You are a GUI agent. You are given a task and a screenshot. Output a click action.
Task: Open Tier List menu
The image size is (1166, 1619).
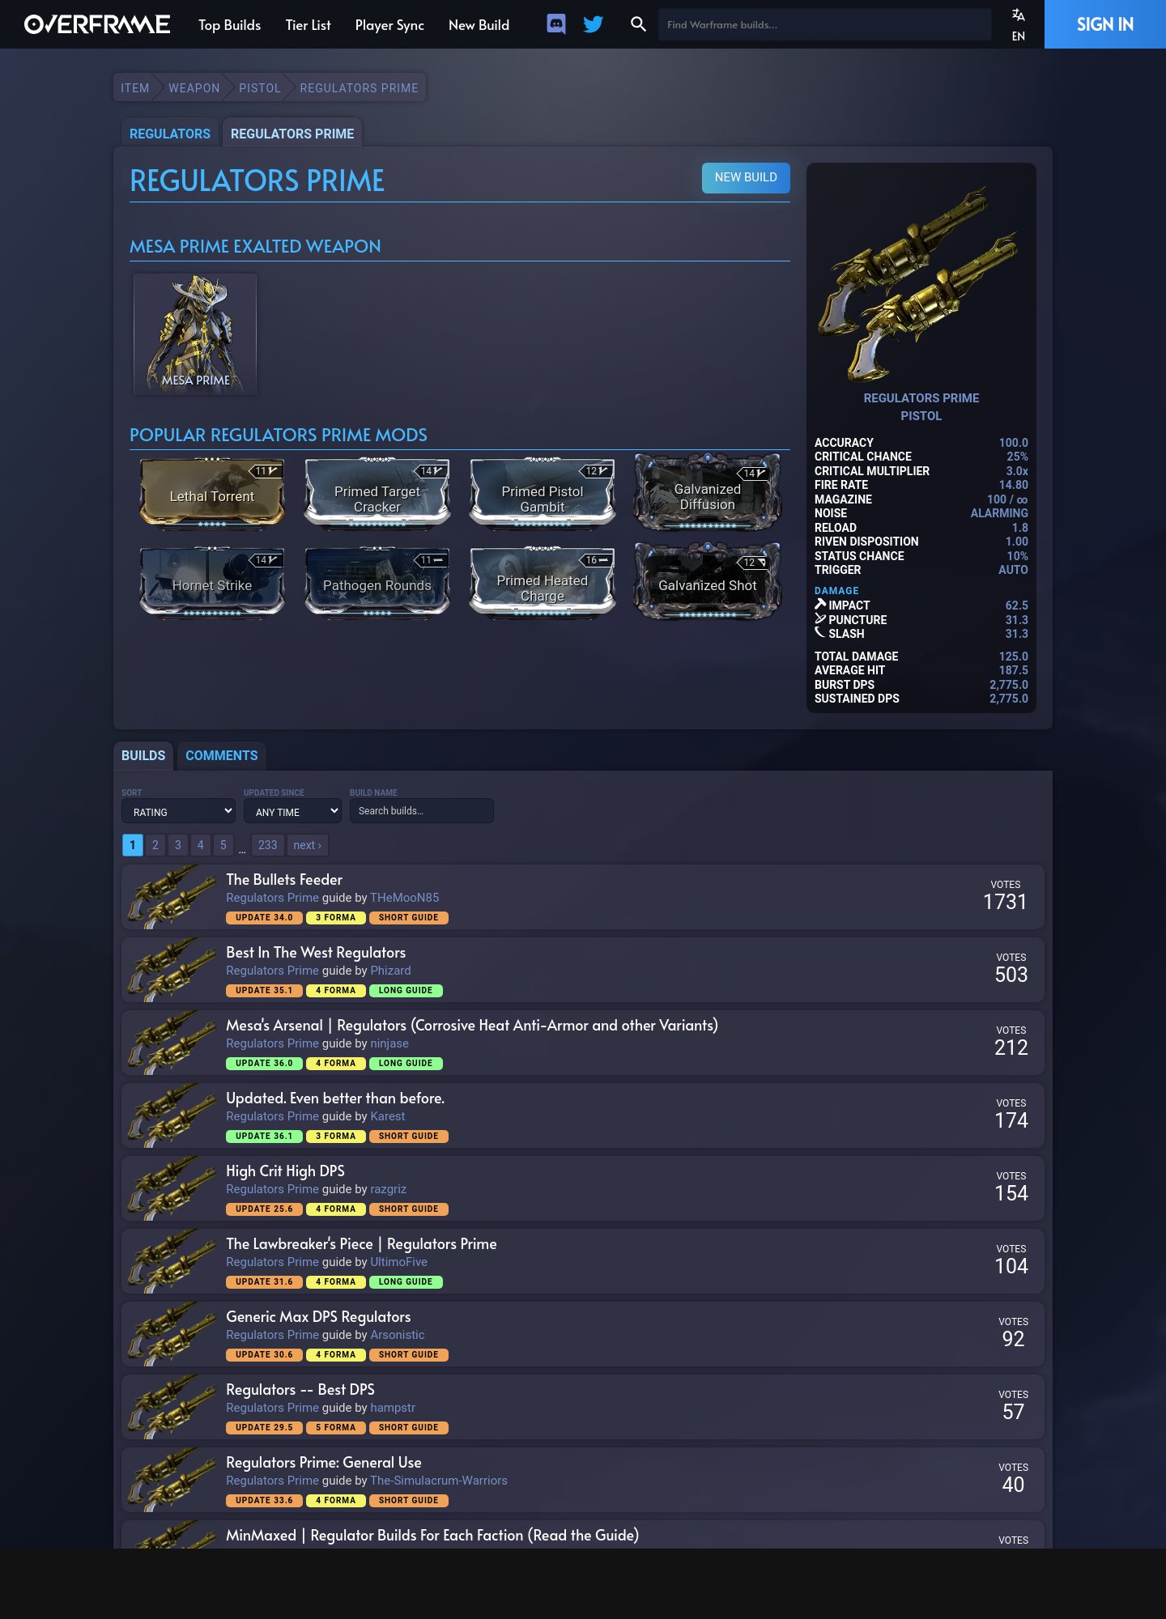(308, 25)
